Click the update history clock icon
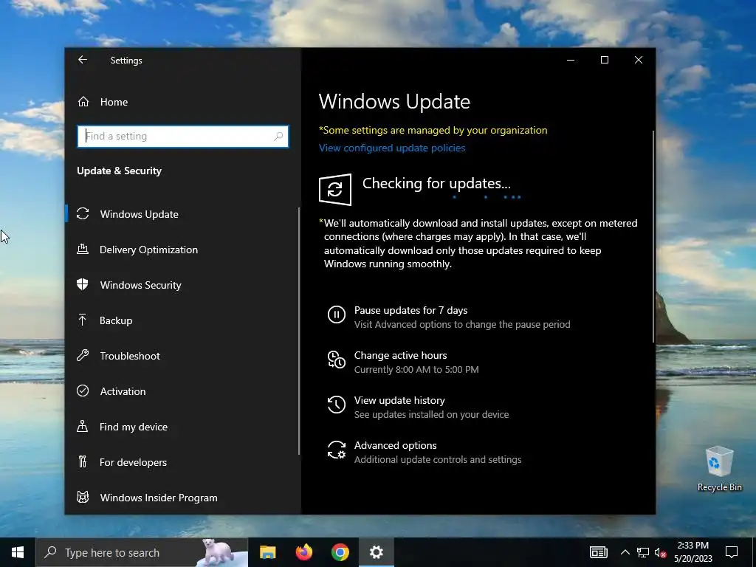 [337, 405]
